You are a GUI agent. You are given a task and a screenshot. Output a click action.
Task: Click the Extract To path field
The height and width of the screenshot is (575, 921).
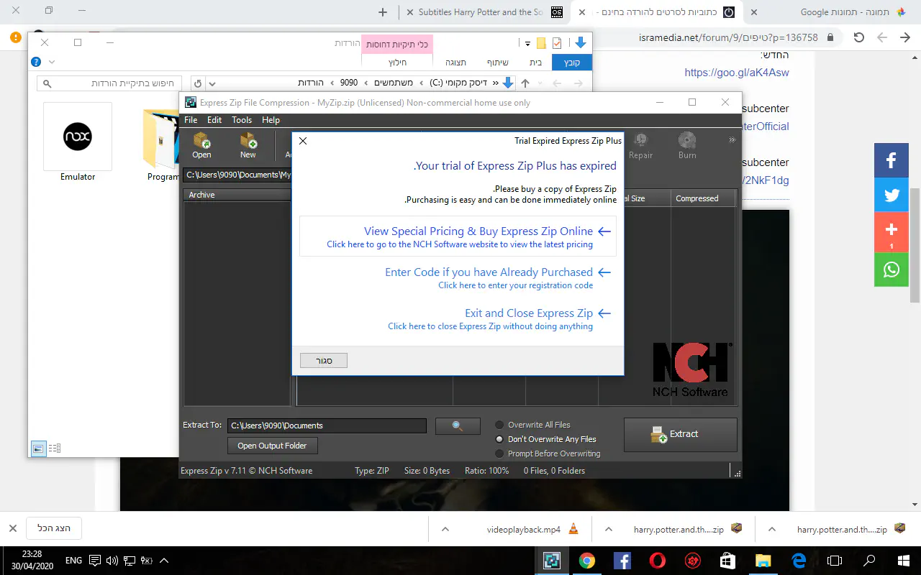(x=327, y=425)
